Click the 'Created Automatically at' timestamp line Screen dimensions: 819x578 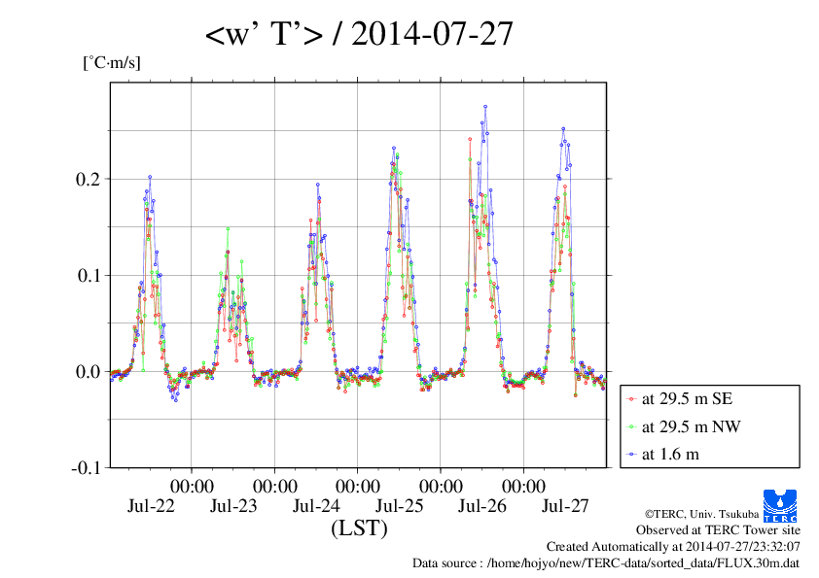673,547
